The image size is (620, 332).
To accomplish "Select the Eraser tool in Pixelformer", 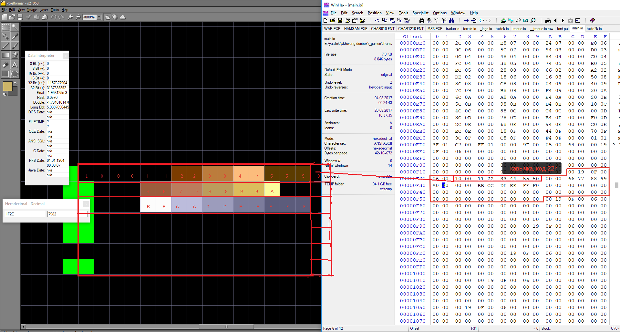I will (5, 65).
